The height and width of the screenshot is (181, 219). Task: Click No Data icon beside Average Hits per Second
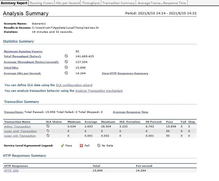tap(66, 73)
